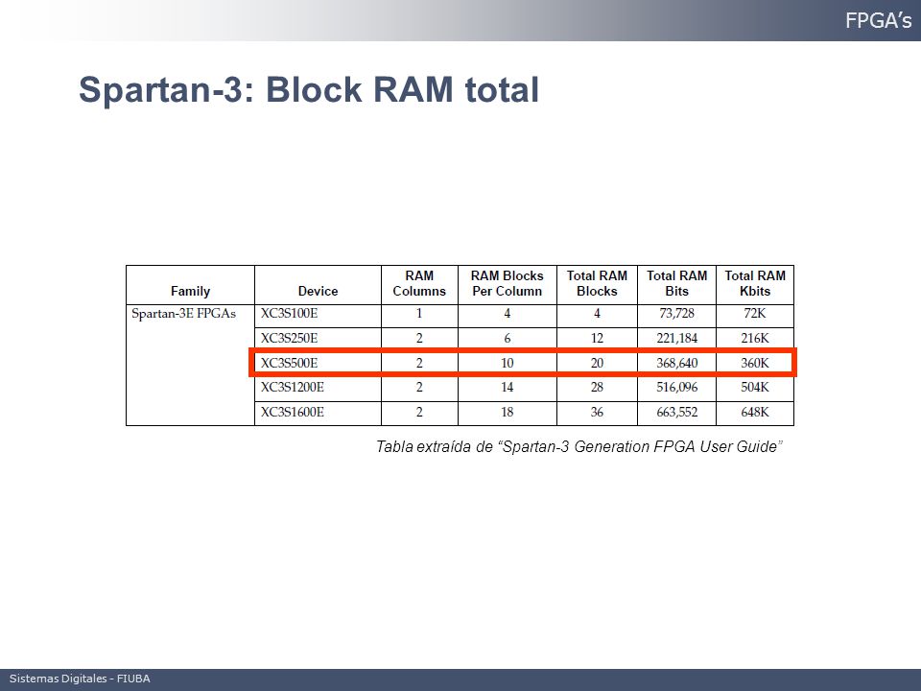This screenshot has height=691, width=921.
Task: Click the 'Total RAM Kbits' header
Action: coord(755,283)
